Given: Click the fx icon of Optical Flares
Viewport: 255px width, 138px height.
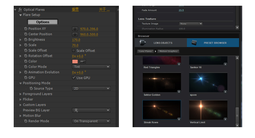Looking at the screenshot, I should [x=20, y=10].
